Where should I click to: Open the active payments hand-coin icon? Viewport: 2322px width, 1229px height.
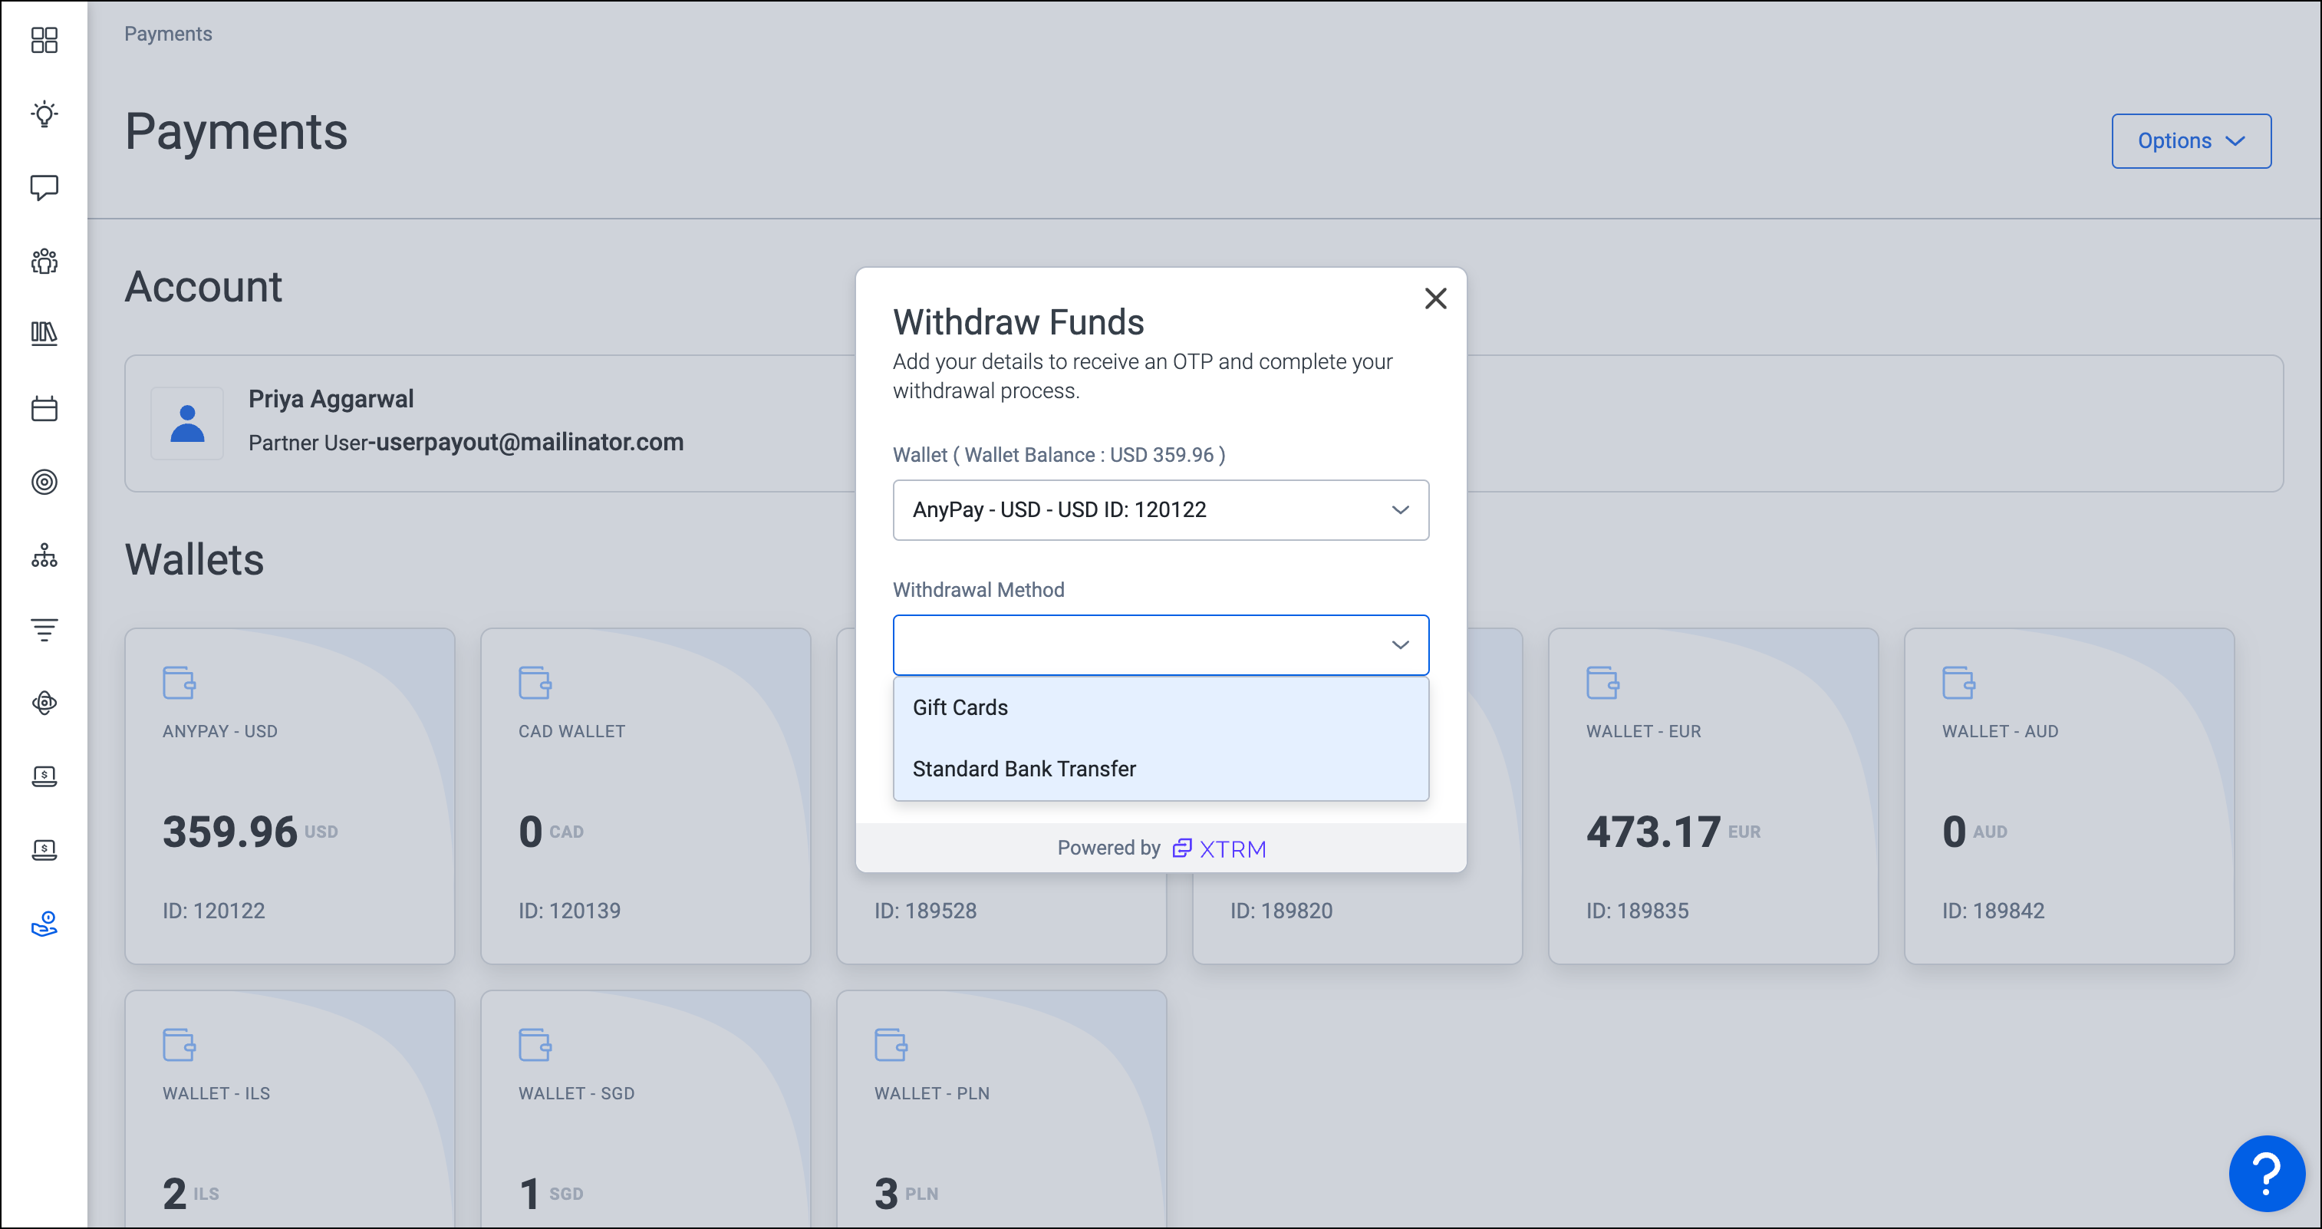click(x=44, y=924)
